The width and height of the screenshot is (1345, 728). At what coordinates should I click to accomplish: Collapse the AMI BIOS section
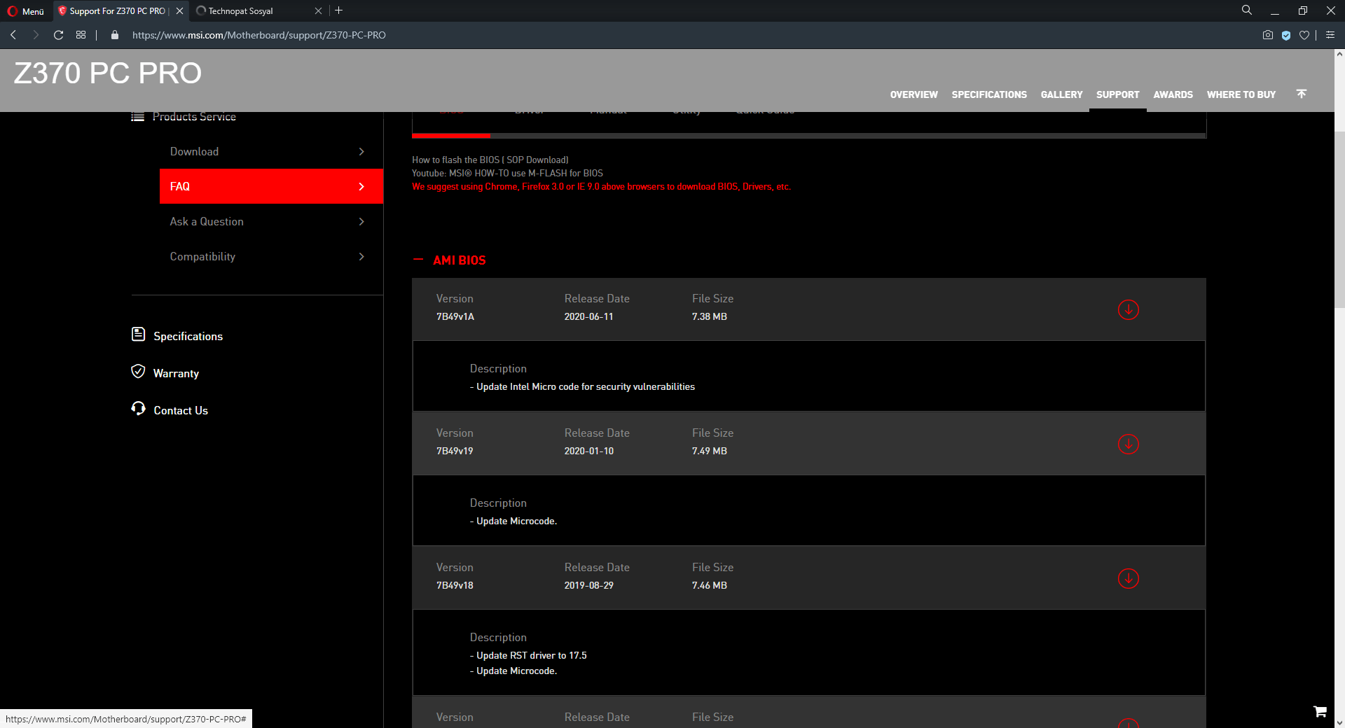418,260
